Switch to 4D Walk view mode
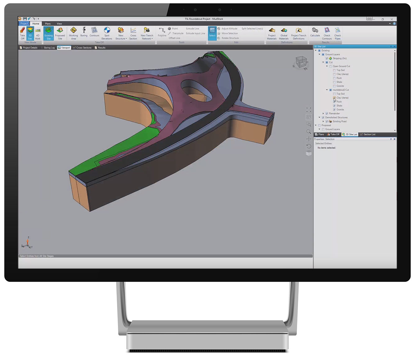The height and width of the screenshot is (357, 416). click(38, 33)
